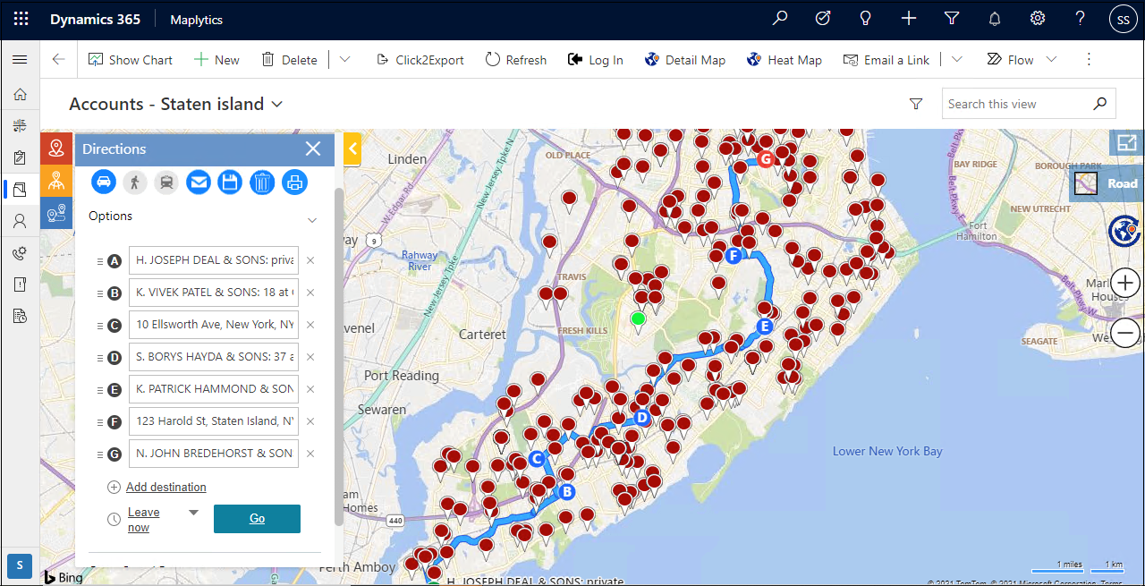Click Add destination link

point(166,488)
